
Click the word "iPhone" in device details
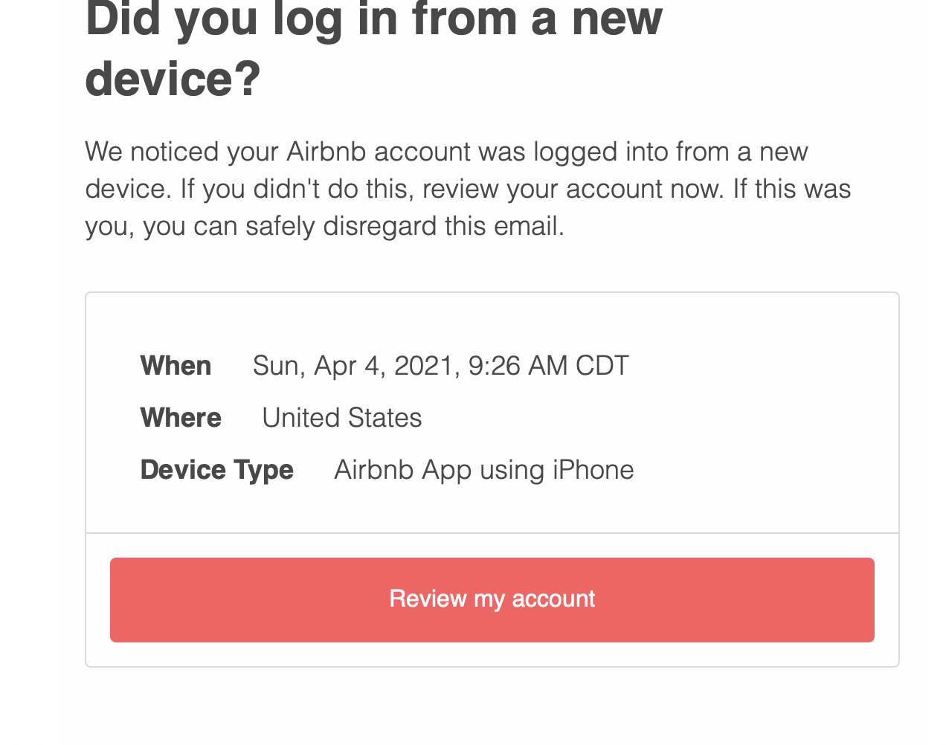(593, 470)
